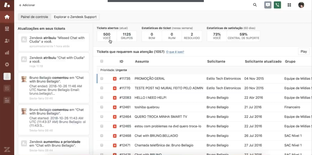Check the box for ticket #12468
Screen dimensions: 312x155
[x=102, y=136]
